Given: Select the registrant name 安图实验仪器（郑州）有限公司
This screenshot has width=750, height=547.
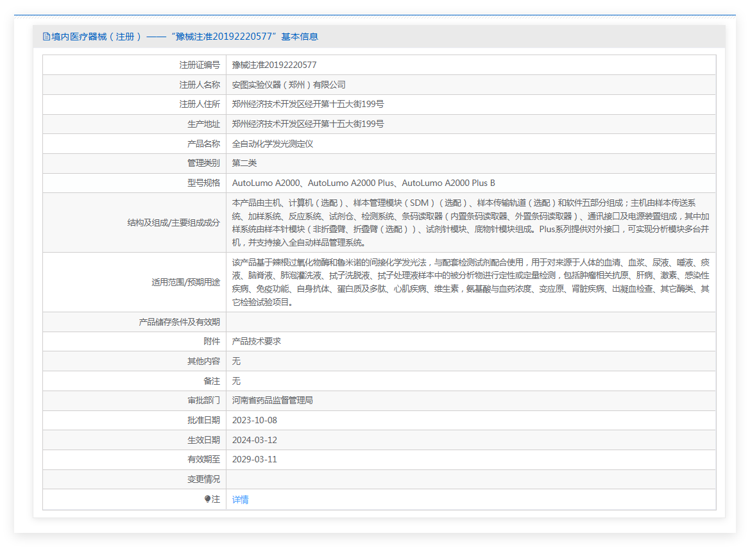Looking at the screenshot, I should coord(289,85).
